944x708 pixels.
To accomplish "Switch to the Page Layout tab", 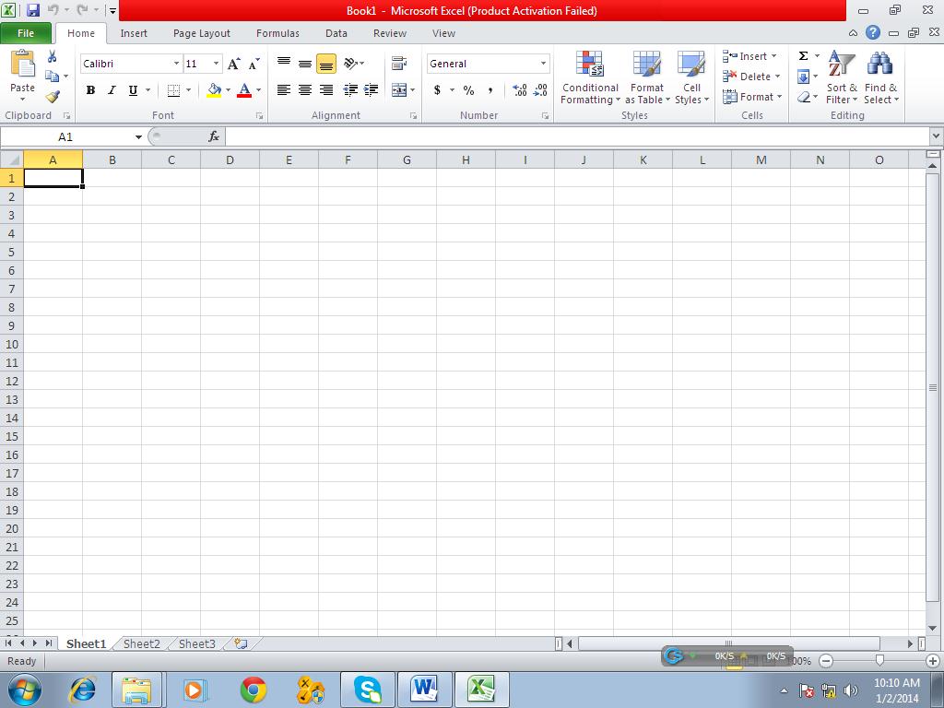I will [202, 33].
